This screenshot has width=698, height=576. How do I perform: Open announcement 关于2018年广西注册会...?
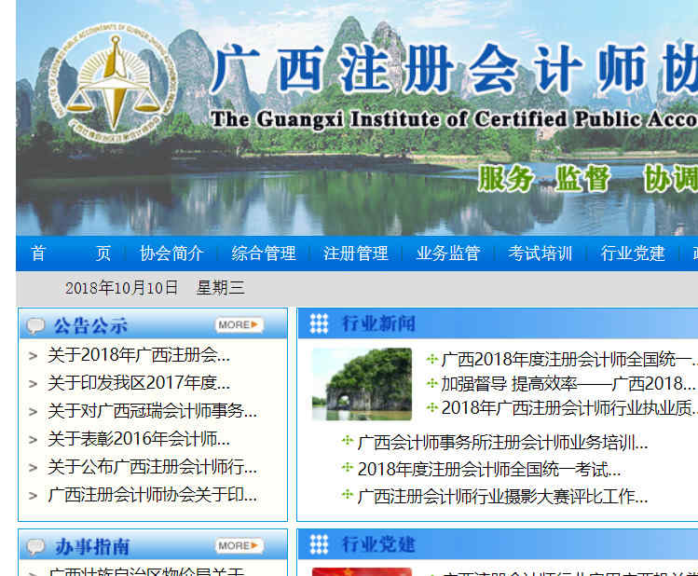(x=138, y=355)
